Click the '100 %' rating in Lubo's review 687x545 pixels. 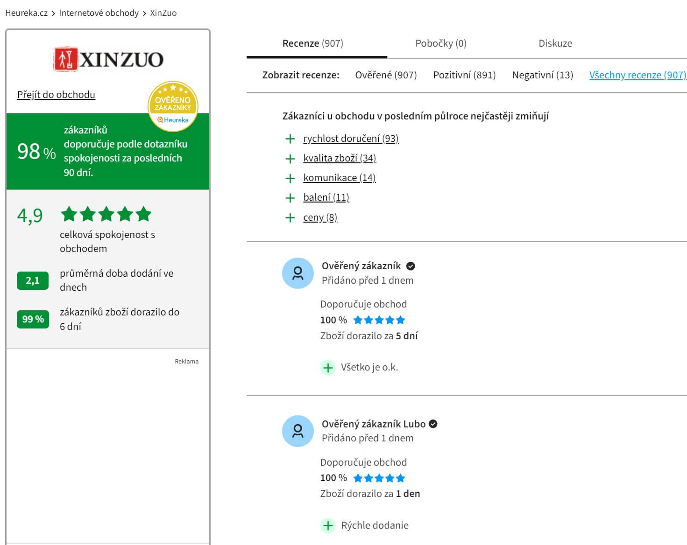[333, 478]
